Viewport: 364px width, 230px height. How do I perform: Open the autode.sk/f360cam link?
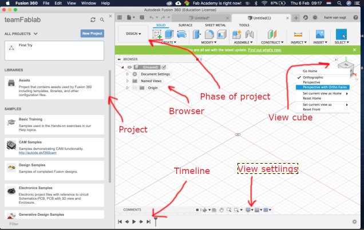click(x=38, y=153)
